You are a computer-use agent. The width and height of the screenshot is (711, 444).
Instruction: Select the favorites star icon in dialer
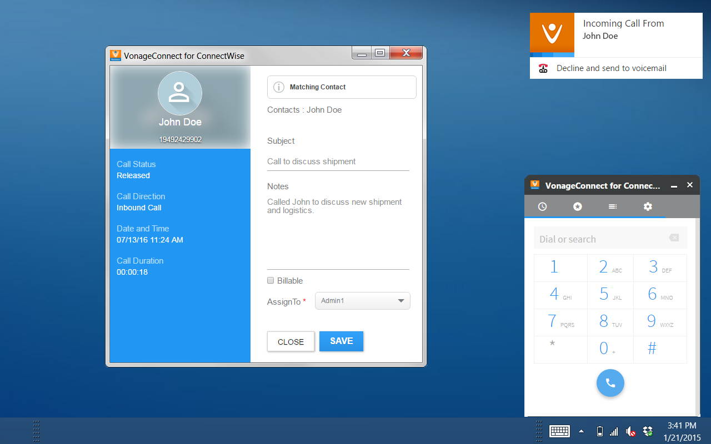point(577,206)
